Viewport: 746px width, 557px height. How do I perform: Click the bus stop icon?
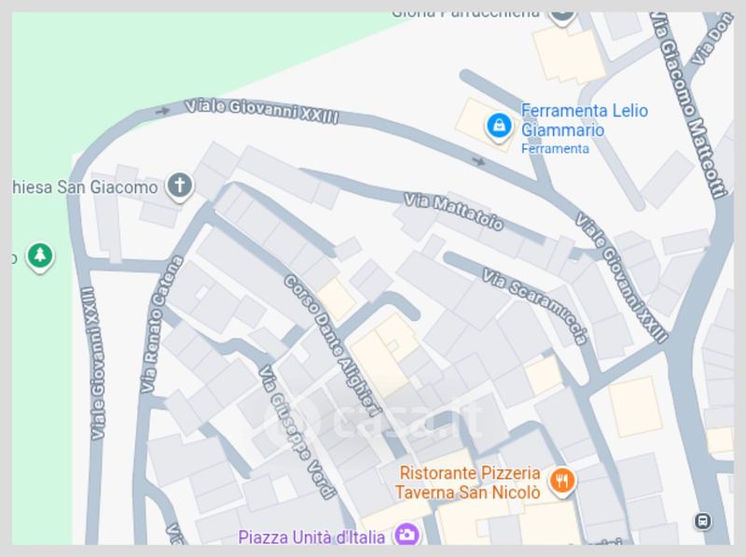(703, 521)
